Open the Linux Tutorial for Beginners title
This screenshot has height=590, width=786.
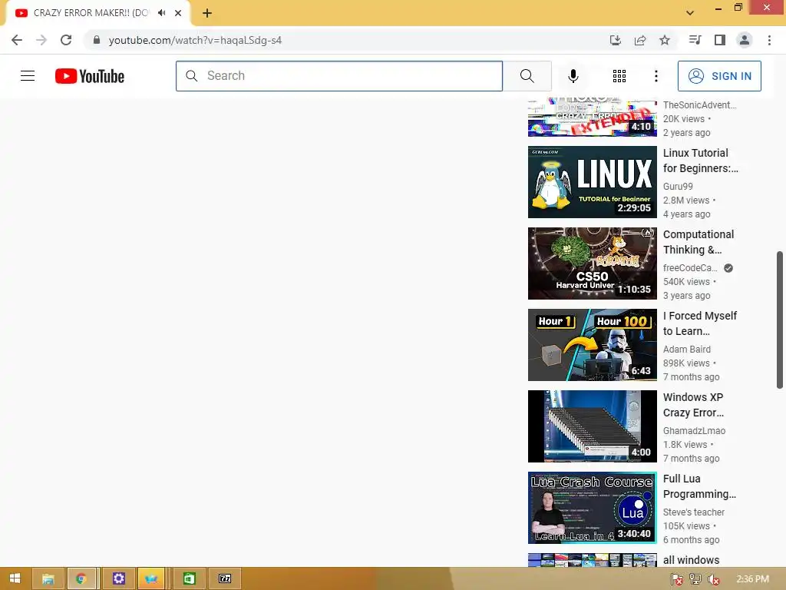click(700, 161)
